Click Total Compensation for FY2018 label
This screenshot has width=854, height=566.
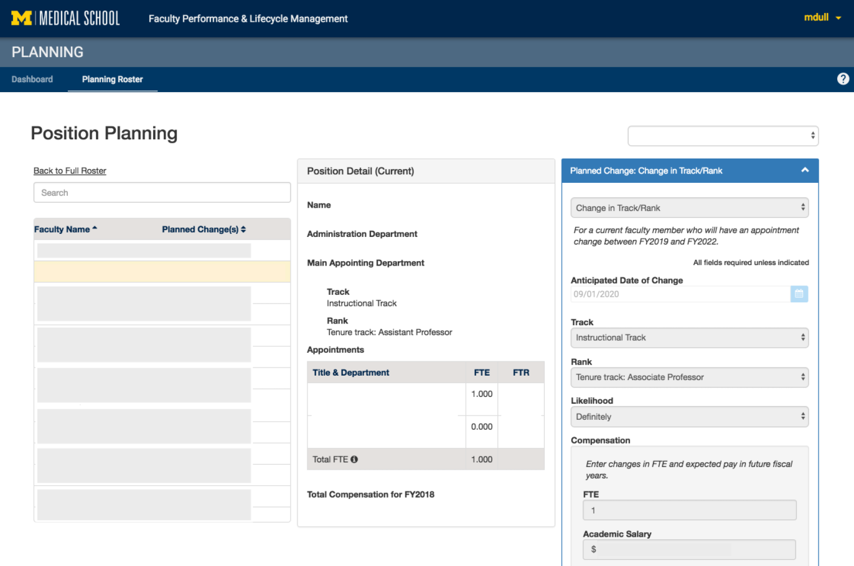pyautogui.click(x=370, y=494)
